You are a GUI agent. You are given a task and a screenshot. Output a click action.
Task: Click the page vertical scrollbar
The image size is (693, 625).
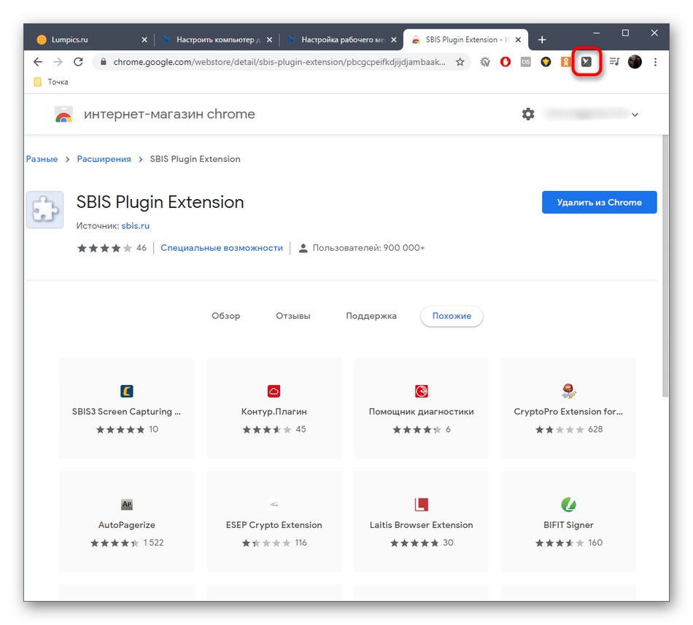tap(665, 266)
